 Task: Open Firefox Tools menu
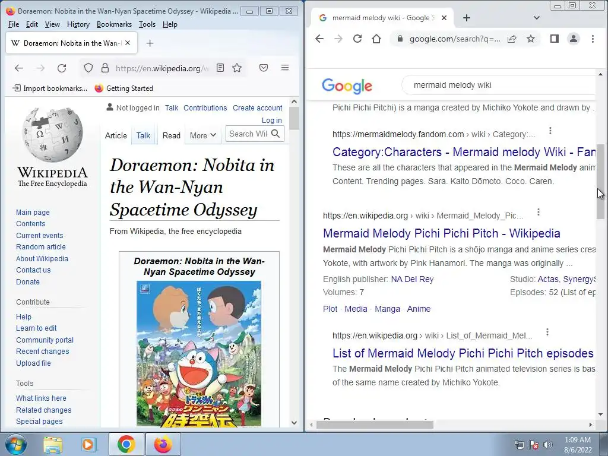147,24
